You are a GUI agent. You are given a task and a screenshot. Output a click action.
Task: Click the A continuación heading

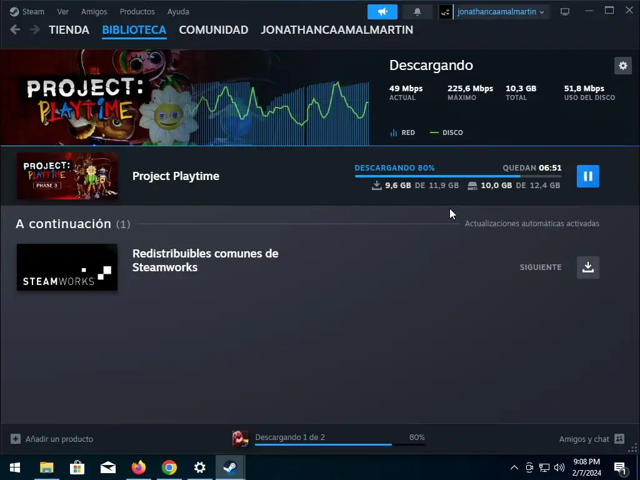click(72, 224)
